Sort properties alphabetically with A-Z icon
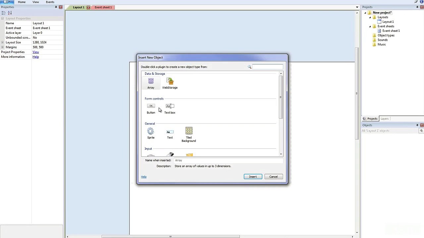Viewport: 424px width, 238px height. pyautogui.click(x=10, y=13)
